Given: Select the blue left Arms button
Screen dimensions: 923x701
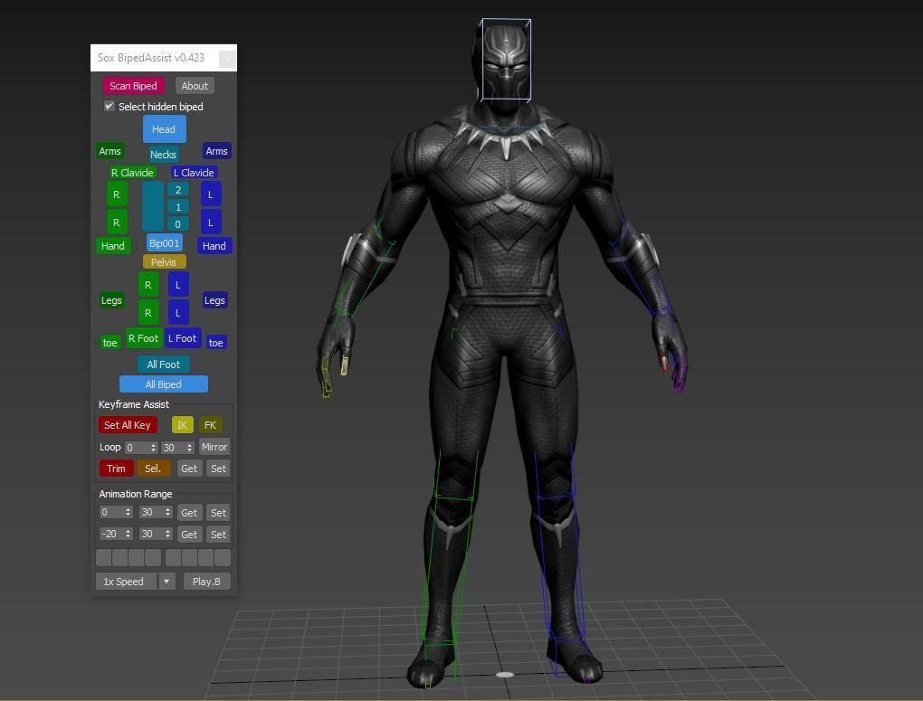Looking at the screenshot, I should coord(216,151).
